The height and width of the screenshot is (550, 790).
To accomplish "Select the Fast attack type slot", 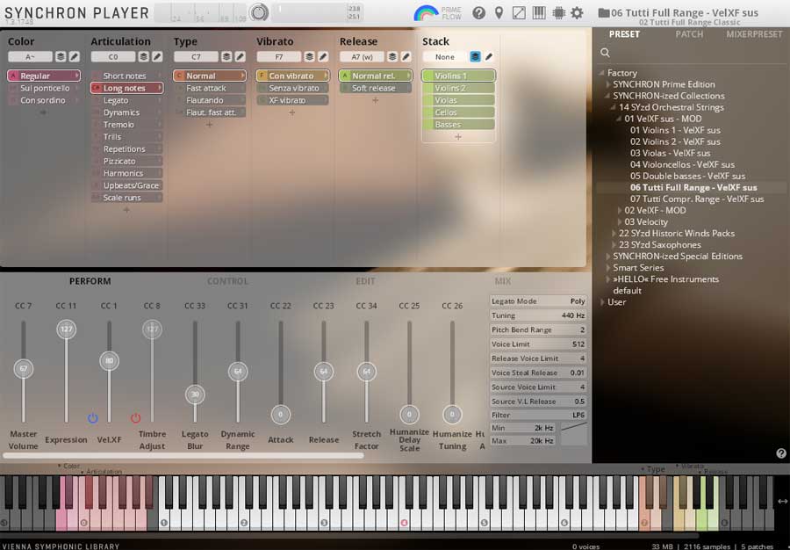I will tap(210, 88).
